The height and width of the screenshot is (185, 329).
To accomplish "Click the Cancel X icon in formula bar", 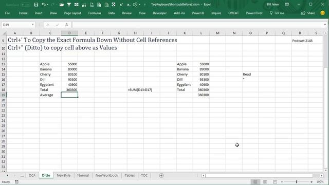I will pos(48,25).
